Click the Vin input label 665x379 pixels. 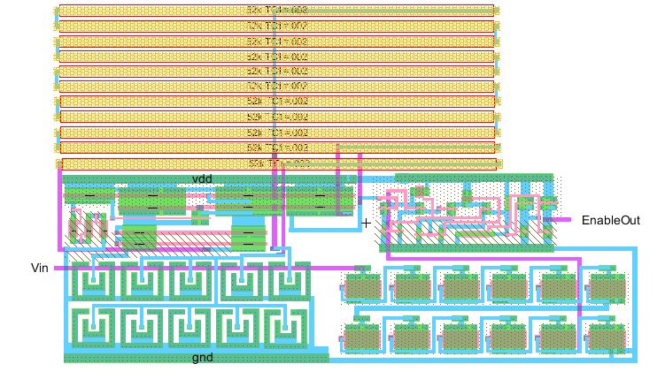tap(40, 268)
